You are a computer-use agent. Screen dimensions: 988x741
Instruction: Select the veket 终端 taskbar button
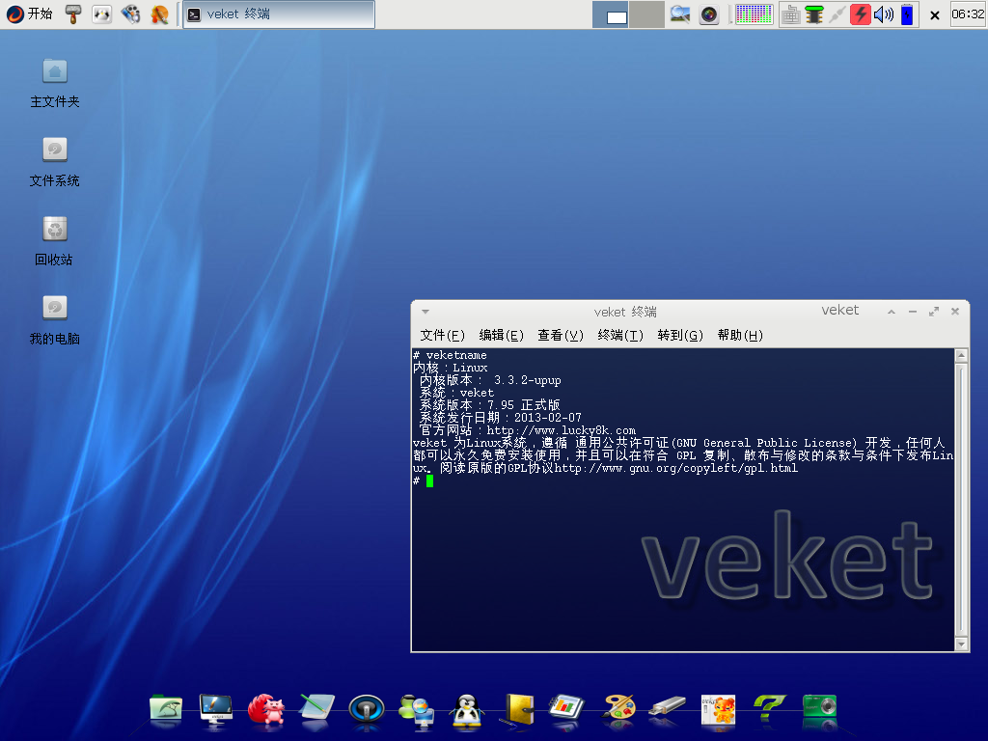click(x=279, y=14)
